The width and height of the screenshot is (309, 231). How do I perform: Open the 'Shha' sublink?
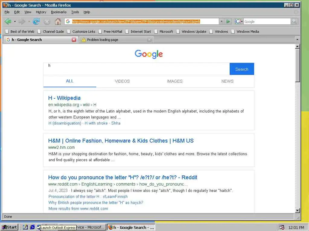pyautogui.click(x=116, y=123)
